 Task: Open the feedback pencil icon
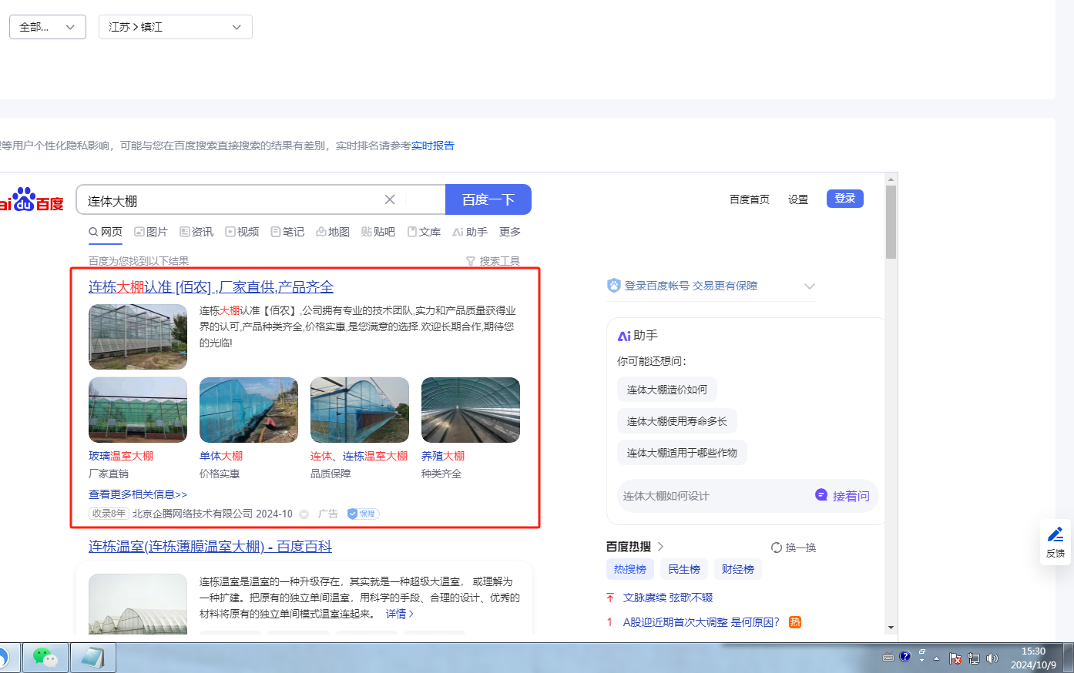point(1056,535)
